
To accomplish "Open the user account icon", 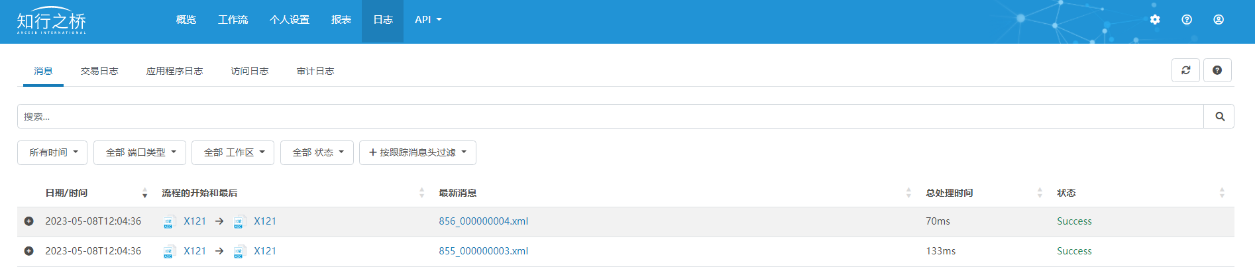I will (x=1219, y=20).
